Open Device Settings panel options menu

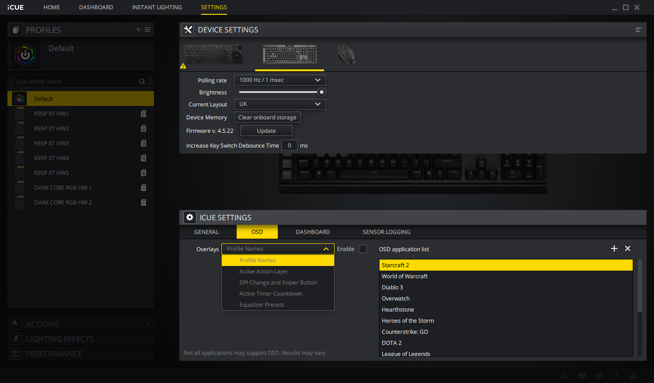(x=638, y=30)
